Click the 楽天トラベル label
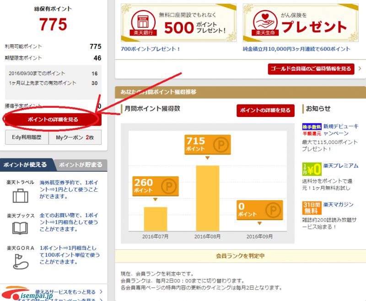This screenshot has width=366, height=301. point(20,182)
